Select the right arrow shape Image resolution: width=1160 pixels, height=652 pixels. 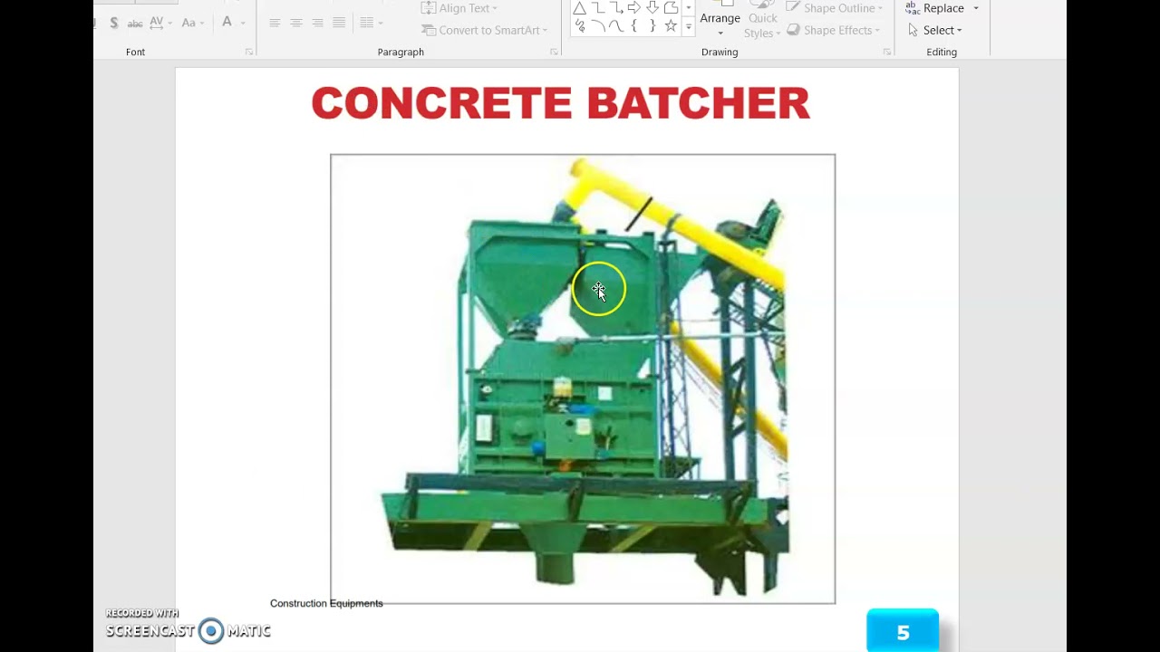(634, 8)
